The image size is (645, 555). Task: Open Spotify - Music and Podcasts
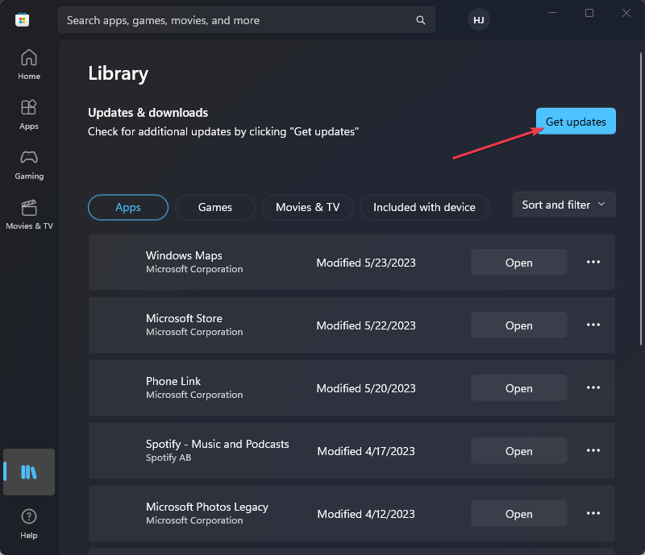[x=518, y=451]
